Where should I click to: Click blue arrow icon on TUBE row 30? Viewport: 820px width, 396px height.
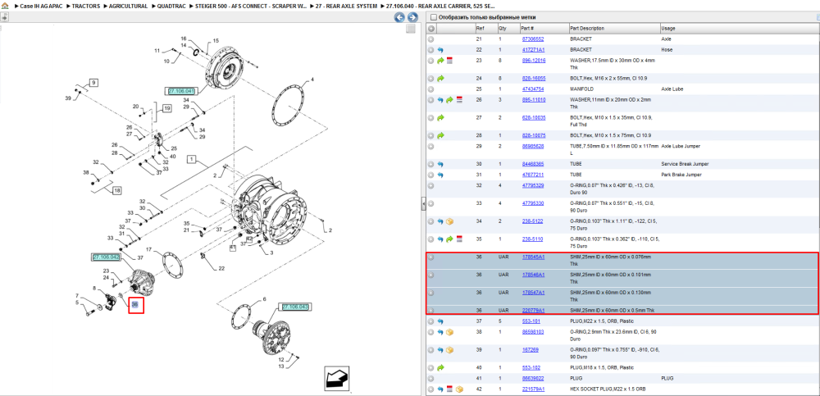440,164
